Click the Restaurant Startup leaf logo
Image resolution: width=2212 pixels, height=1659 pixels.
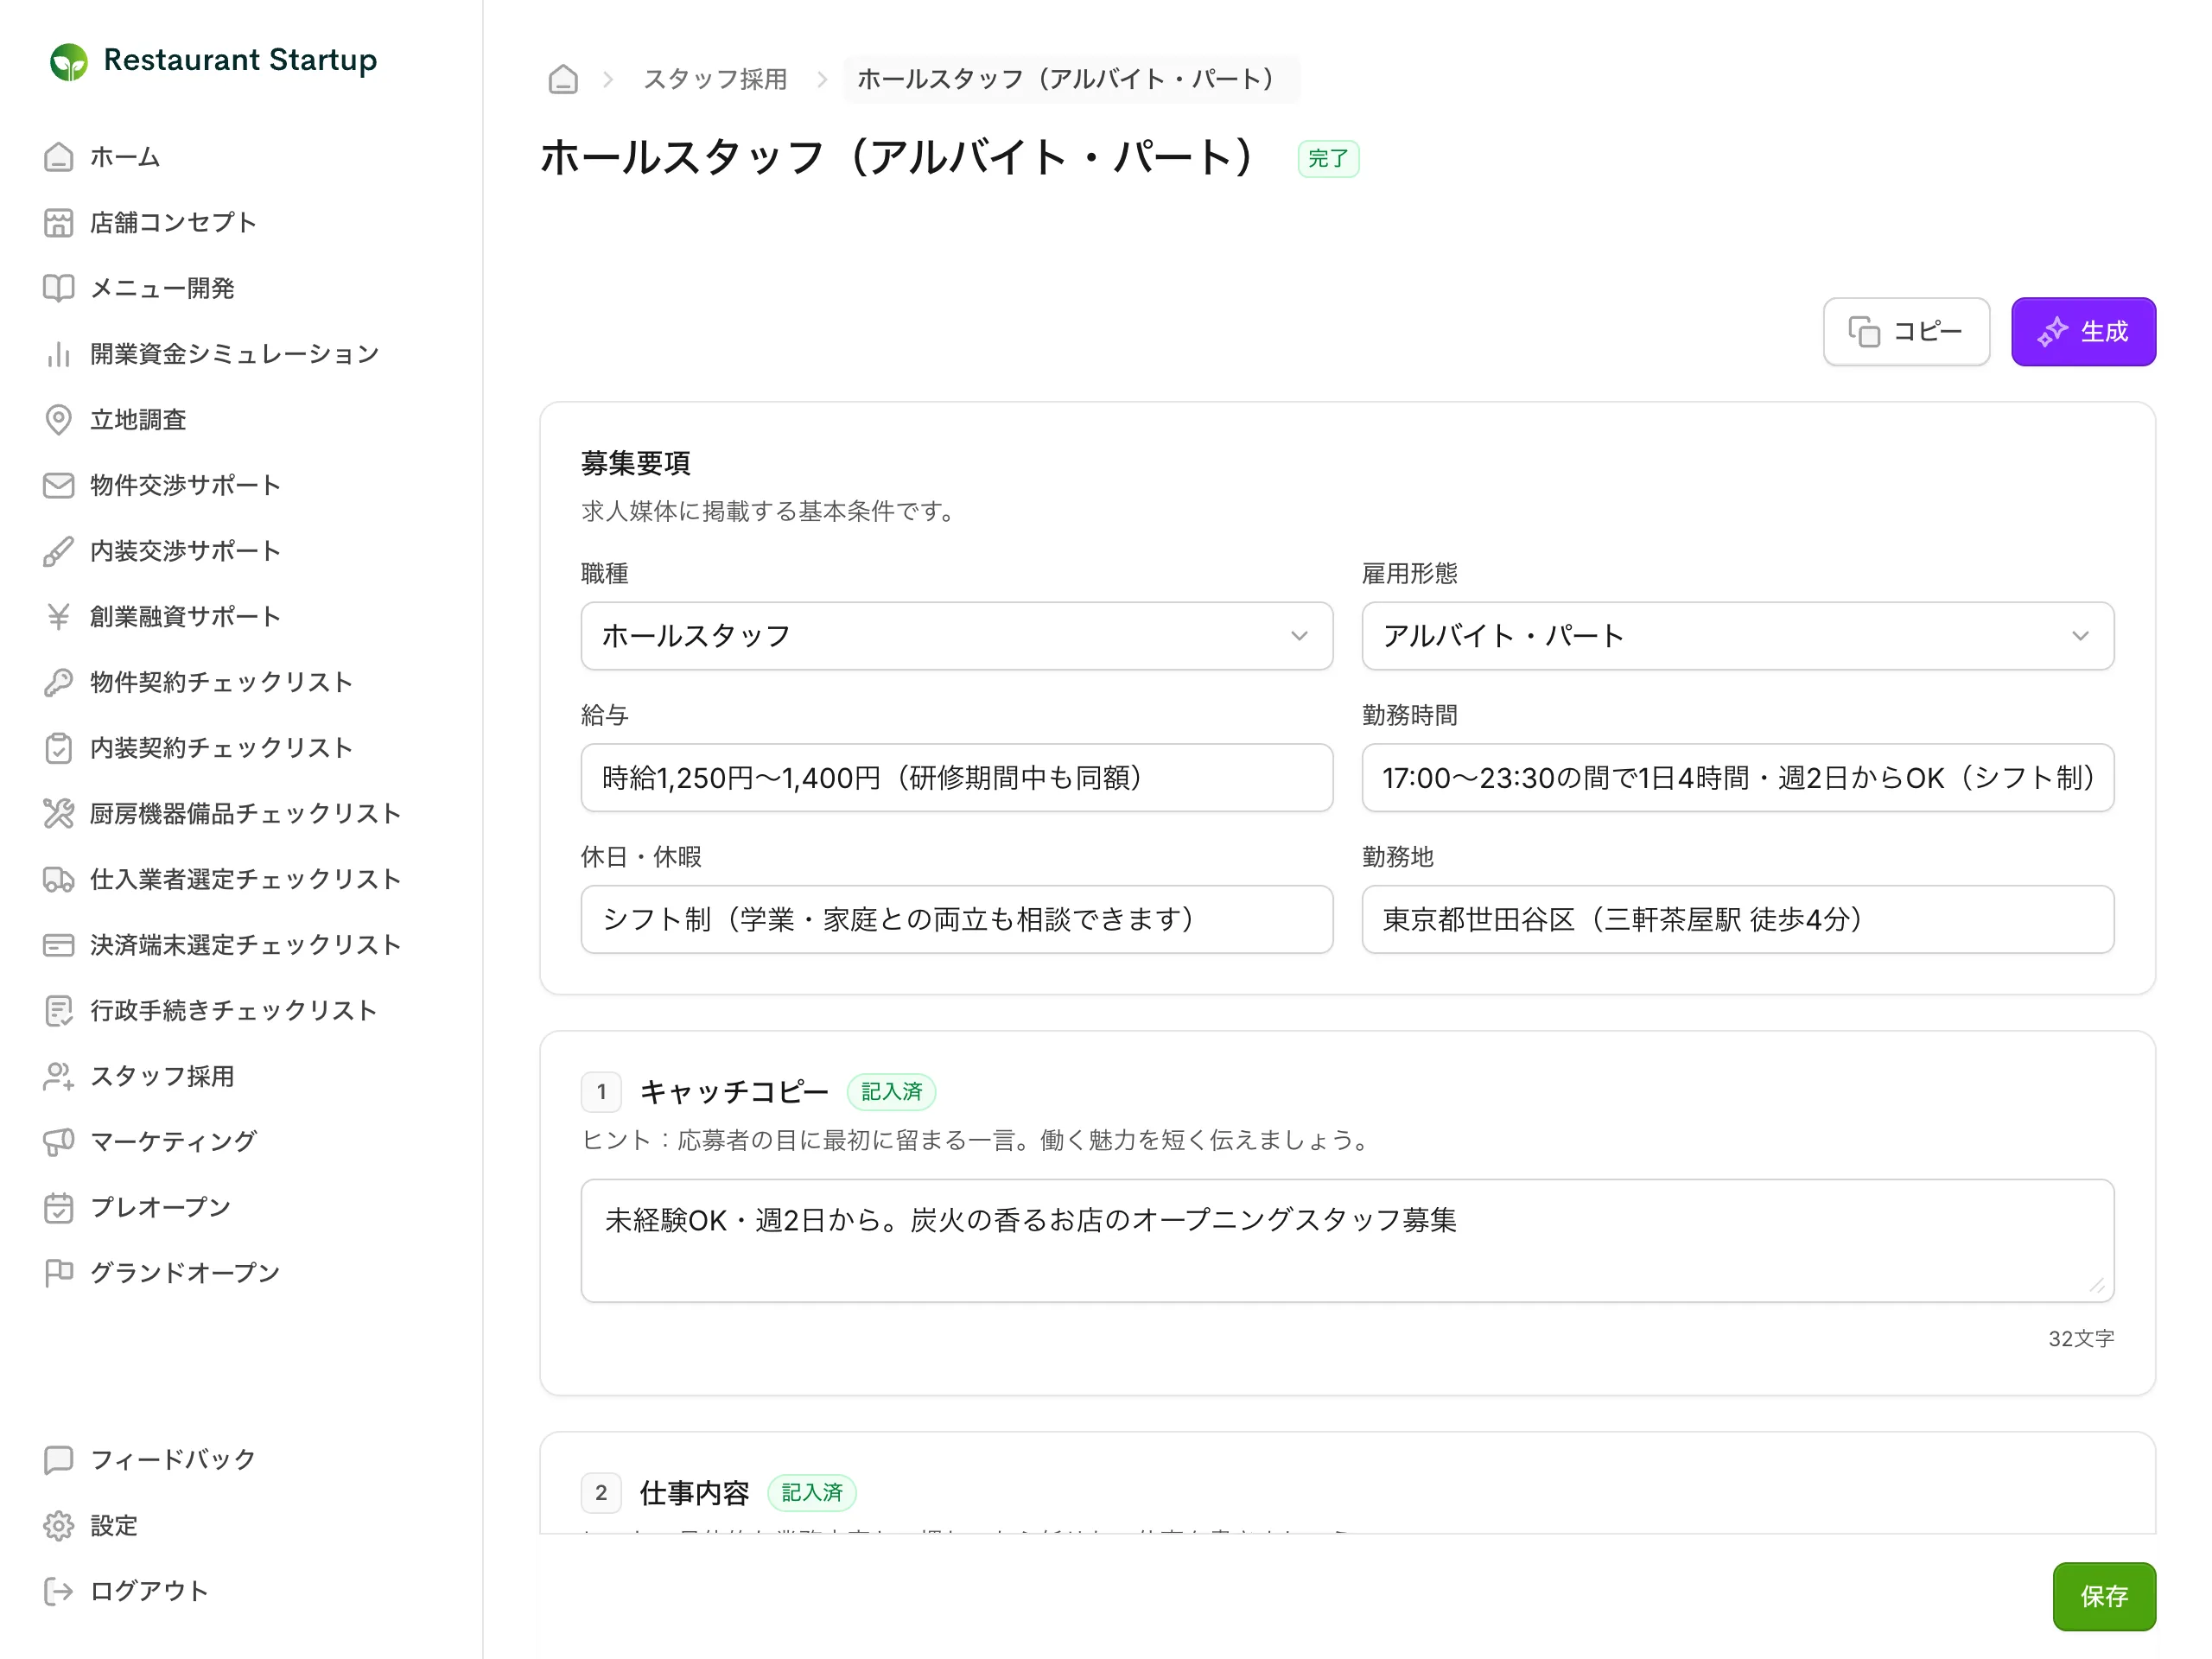click(68, 62)
